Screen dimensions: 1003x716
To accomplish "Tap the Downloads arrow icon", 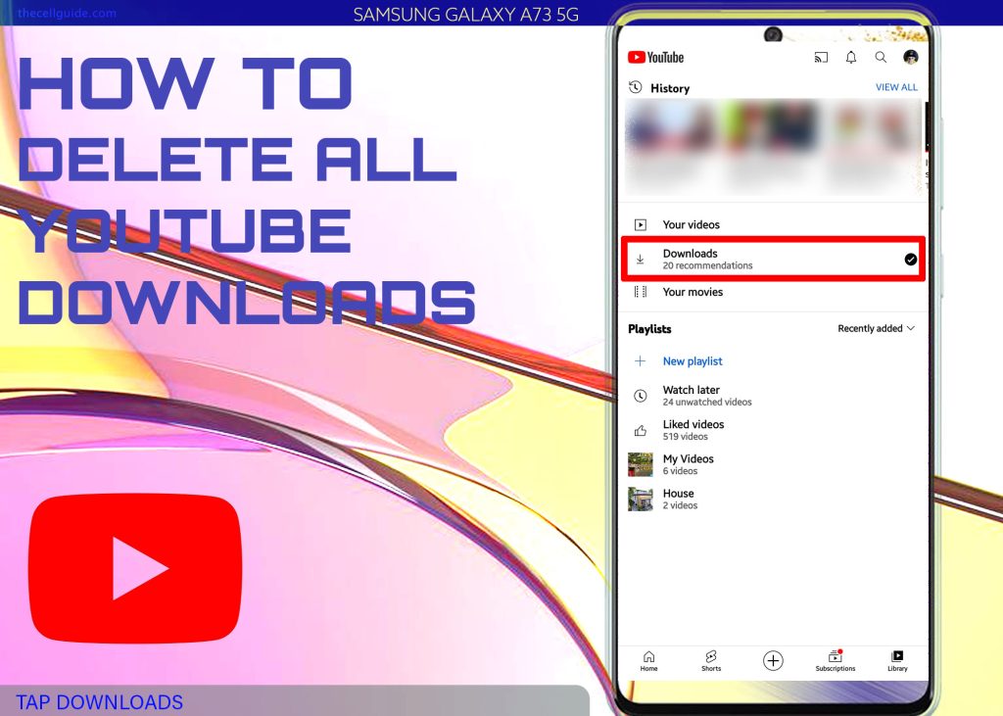I will coord(641,260).
